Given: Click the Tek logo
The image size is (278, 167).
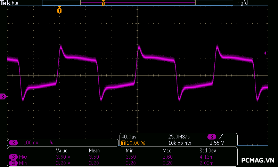Looking at the screenshot, I should (x=6, y=3).
